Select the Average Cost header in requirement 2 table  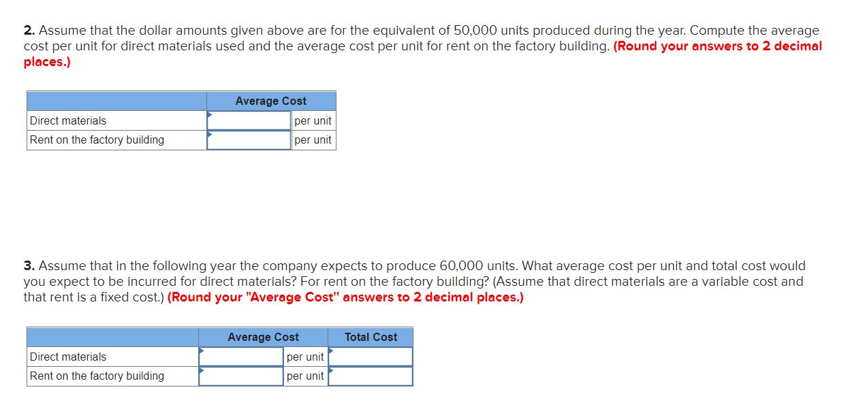point(270,101)
